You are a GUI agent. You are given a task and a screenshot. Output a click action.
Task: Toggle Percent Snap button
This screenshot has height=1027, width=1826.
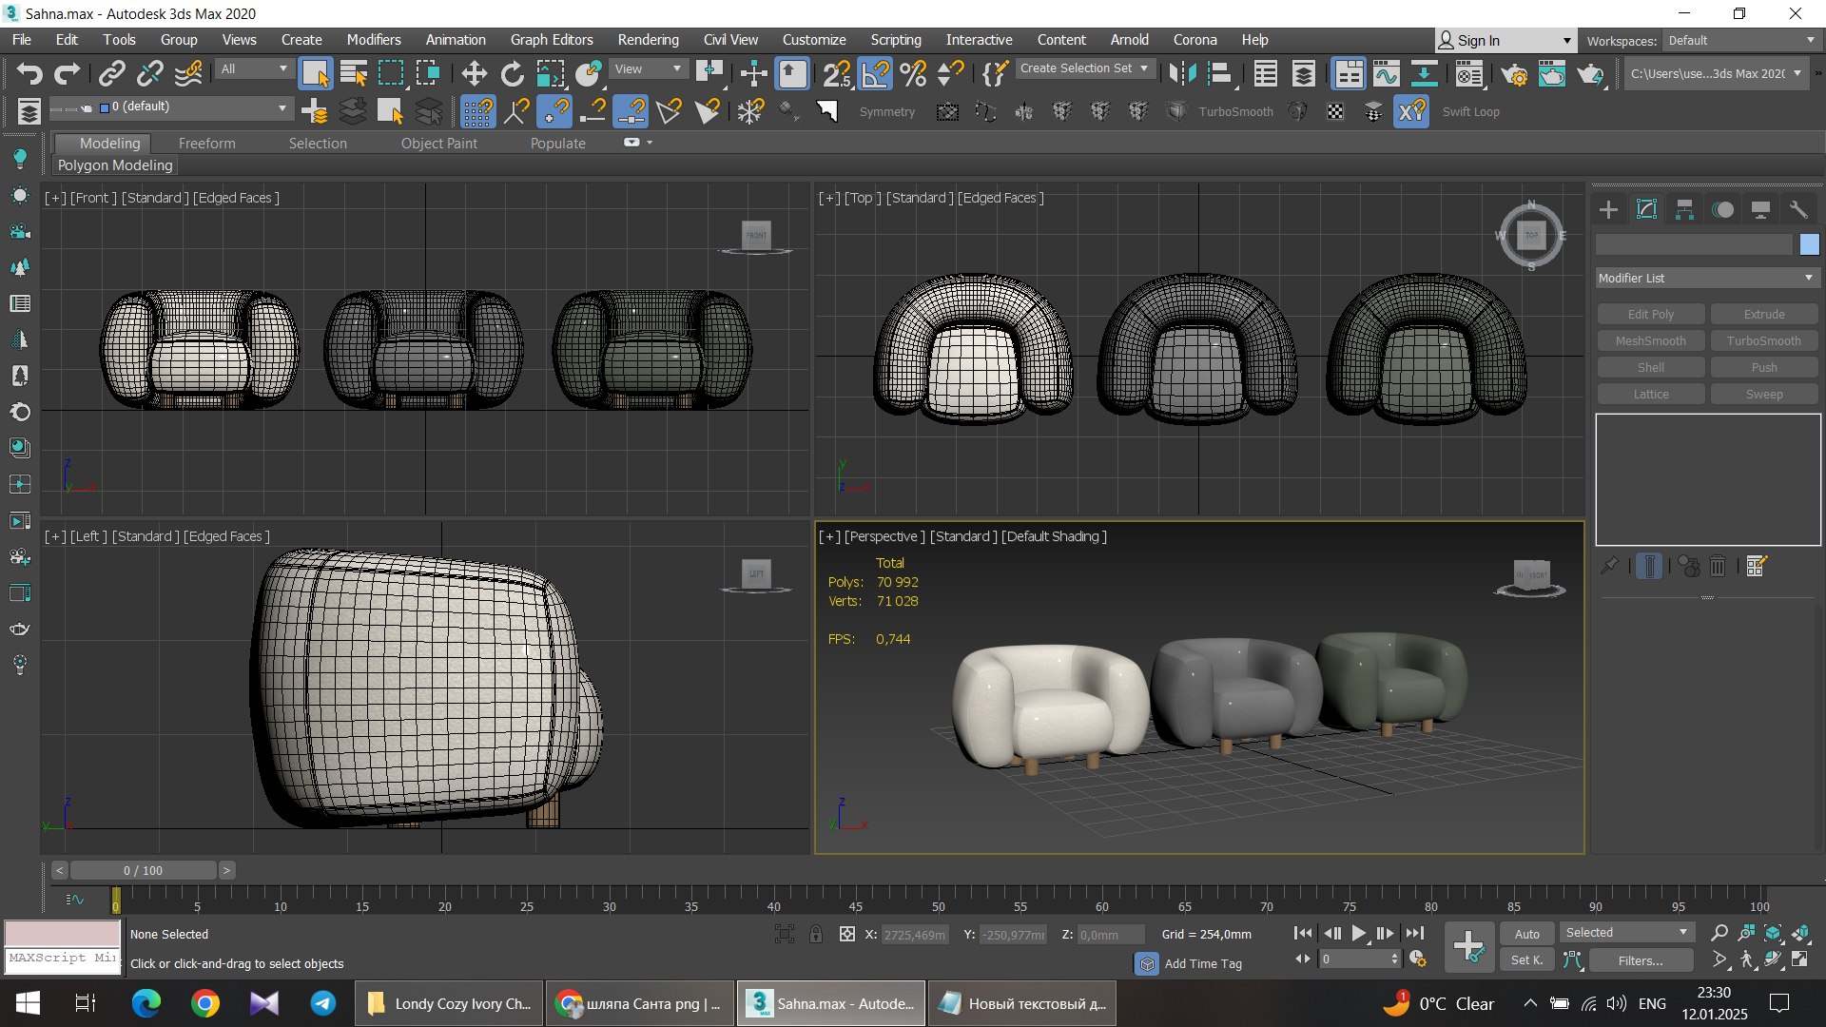(x=913, y=73)
